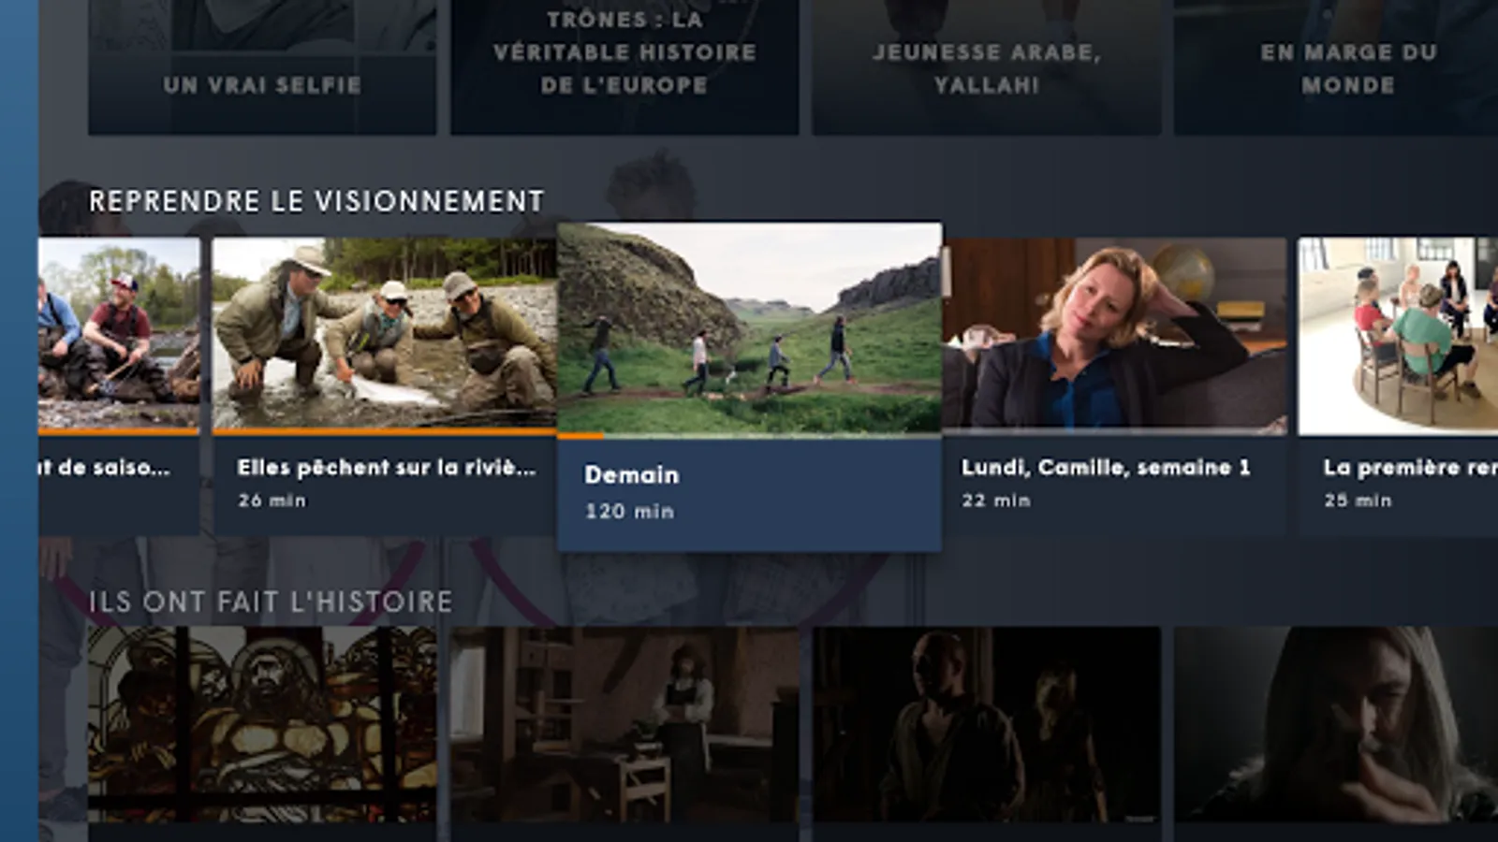Screen dimensions: 1498x842
Task: Select the partially visible fishing men thumbnail
Action: pyautogui.click(x=119, y=334)
